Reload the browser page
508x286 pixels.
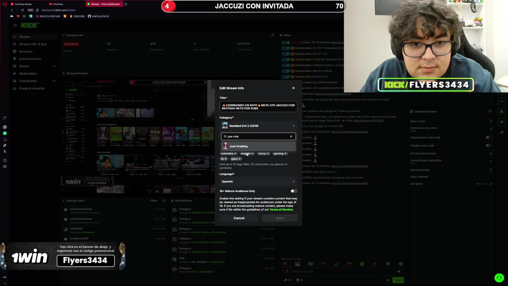22,10
